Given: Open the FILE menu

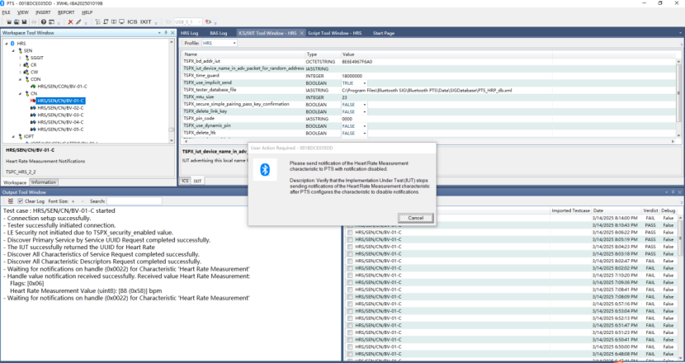Looking at the screenshot, I should [6, 12].
